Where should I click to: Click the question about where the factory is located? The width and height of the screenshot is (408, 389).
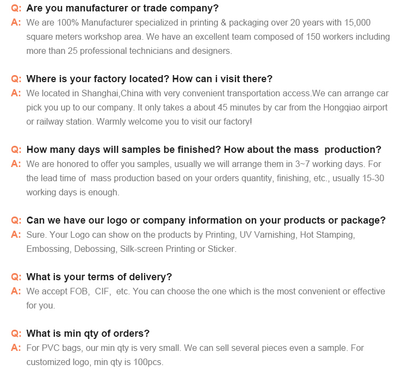(149, 79)
